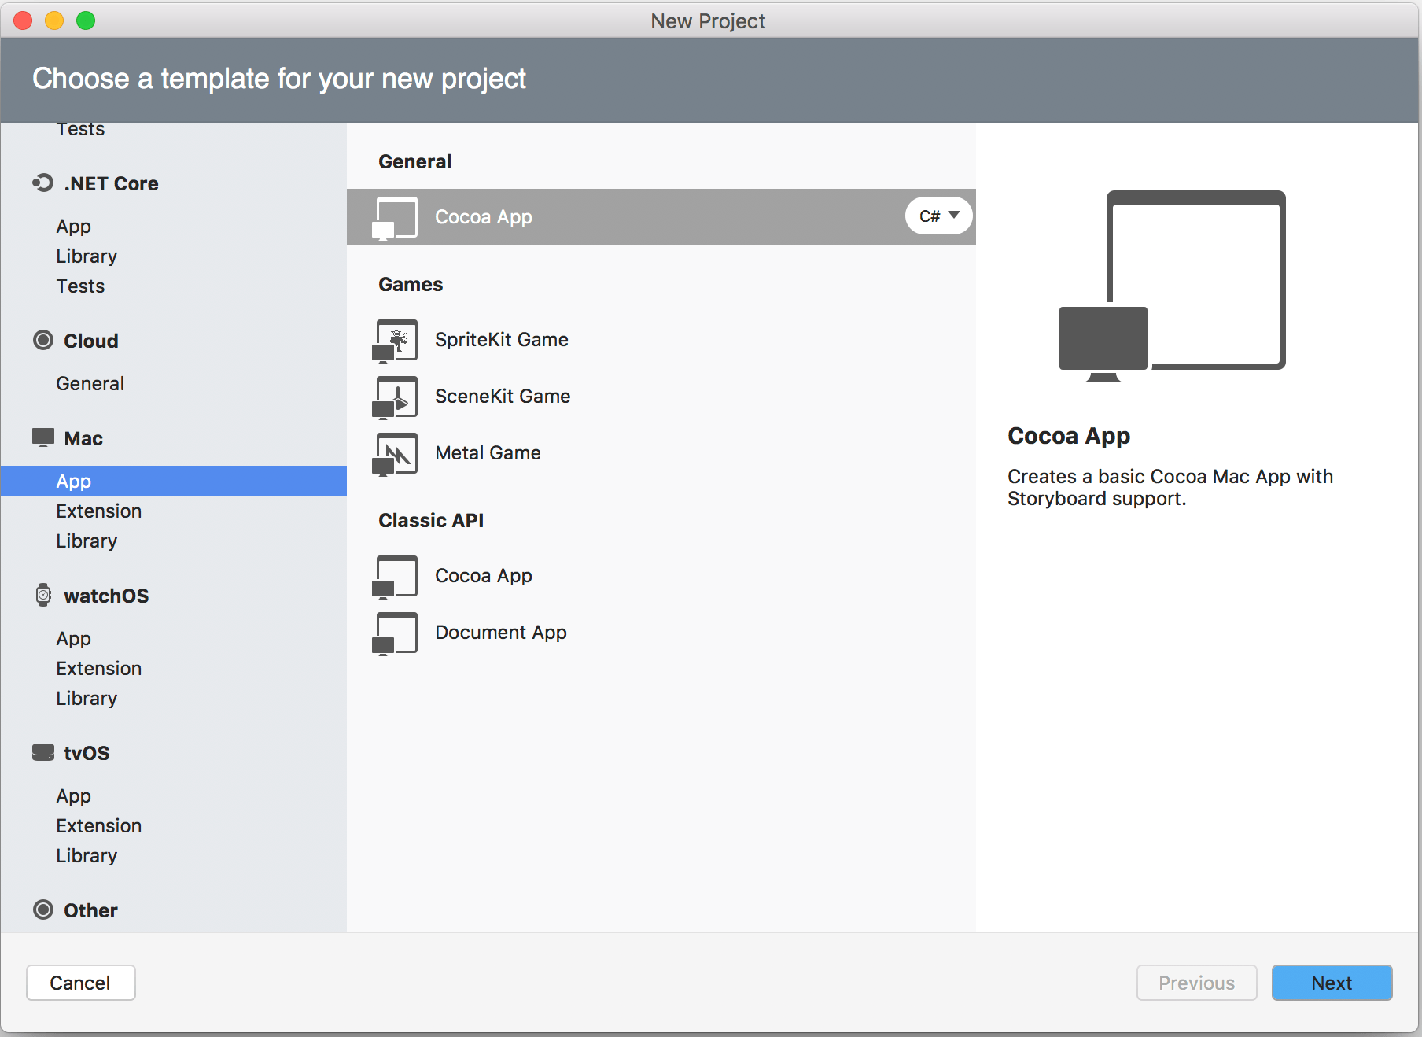
Task: Click the Classic API section header
Action: [x=431, y=520]
